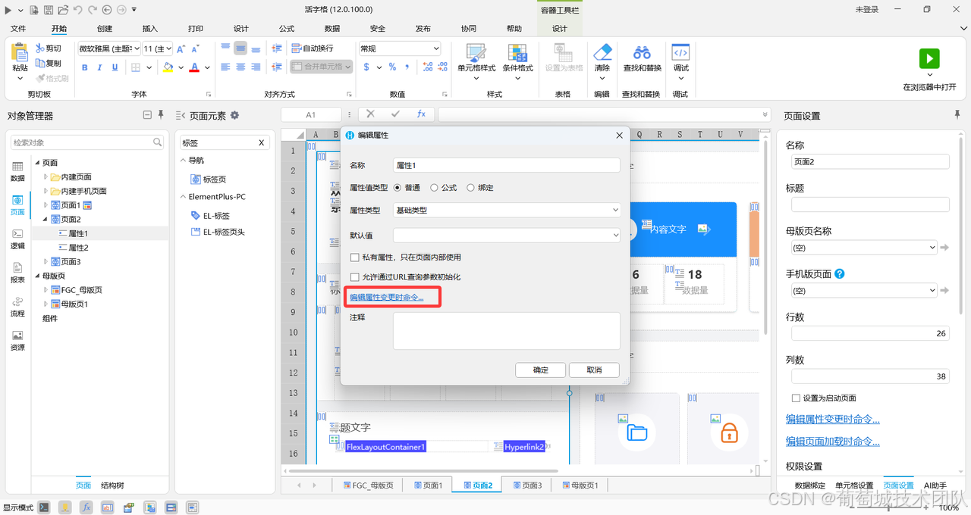This screenshot has height=515, width=971.
Task: Click the 名称 field containing 属性1
Action: pos(507,165)
